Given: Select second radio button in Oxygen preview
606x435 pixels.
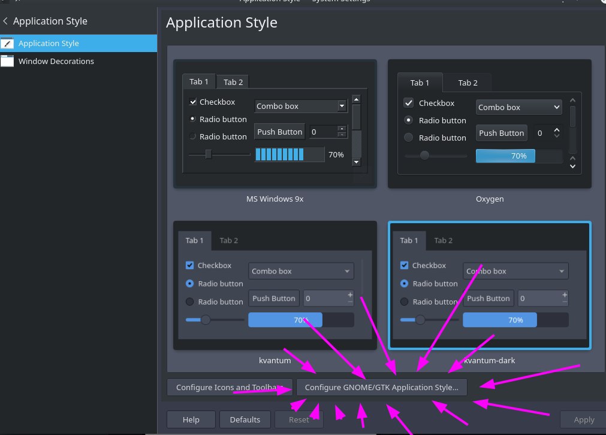Looking at the screenshot, I should click(x=409, y=137).
